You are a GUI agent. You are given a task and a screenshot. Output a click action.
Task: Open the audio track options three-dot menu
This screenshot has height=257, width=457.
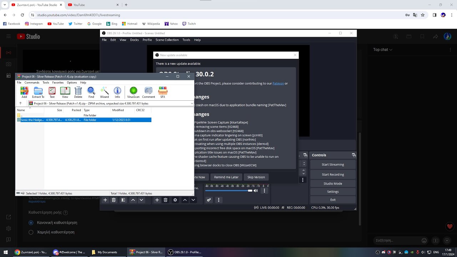265,191
